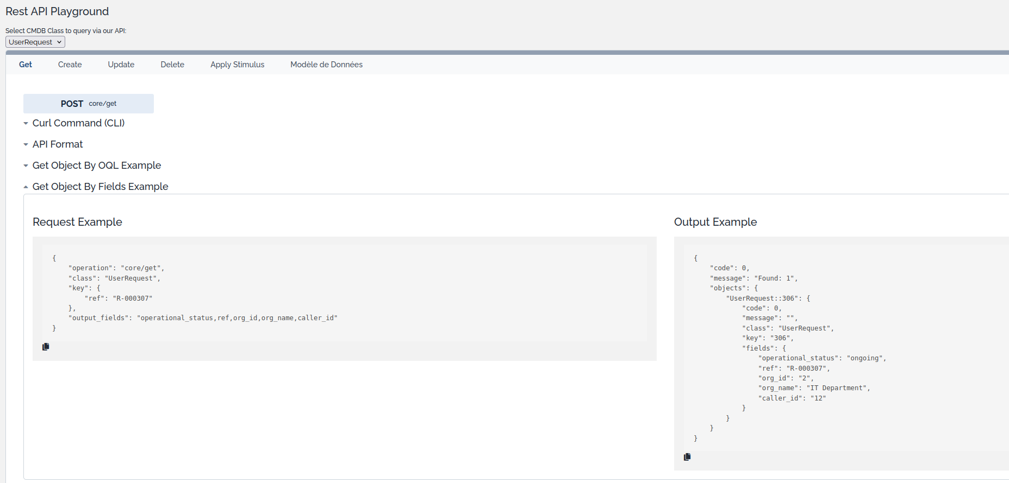Go to the Delete tab

172,65
